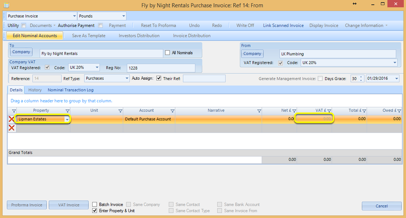
Task: Open the Nominal Transaction Log tab
Action: [x=70, y=90]
